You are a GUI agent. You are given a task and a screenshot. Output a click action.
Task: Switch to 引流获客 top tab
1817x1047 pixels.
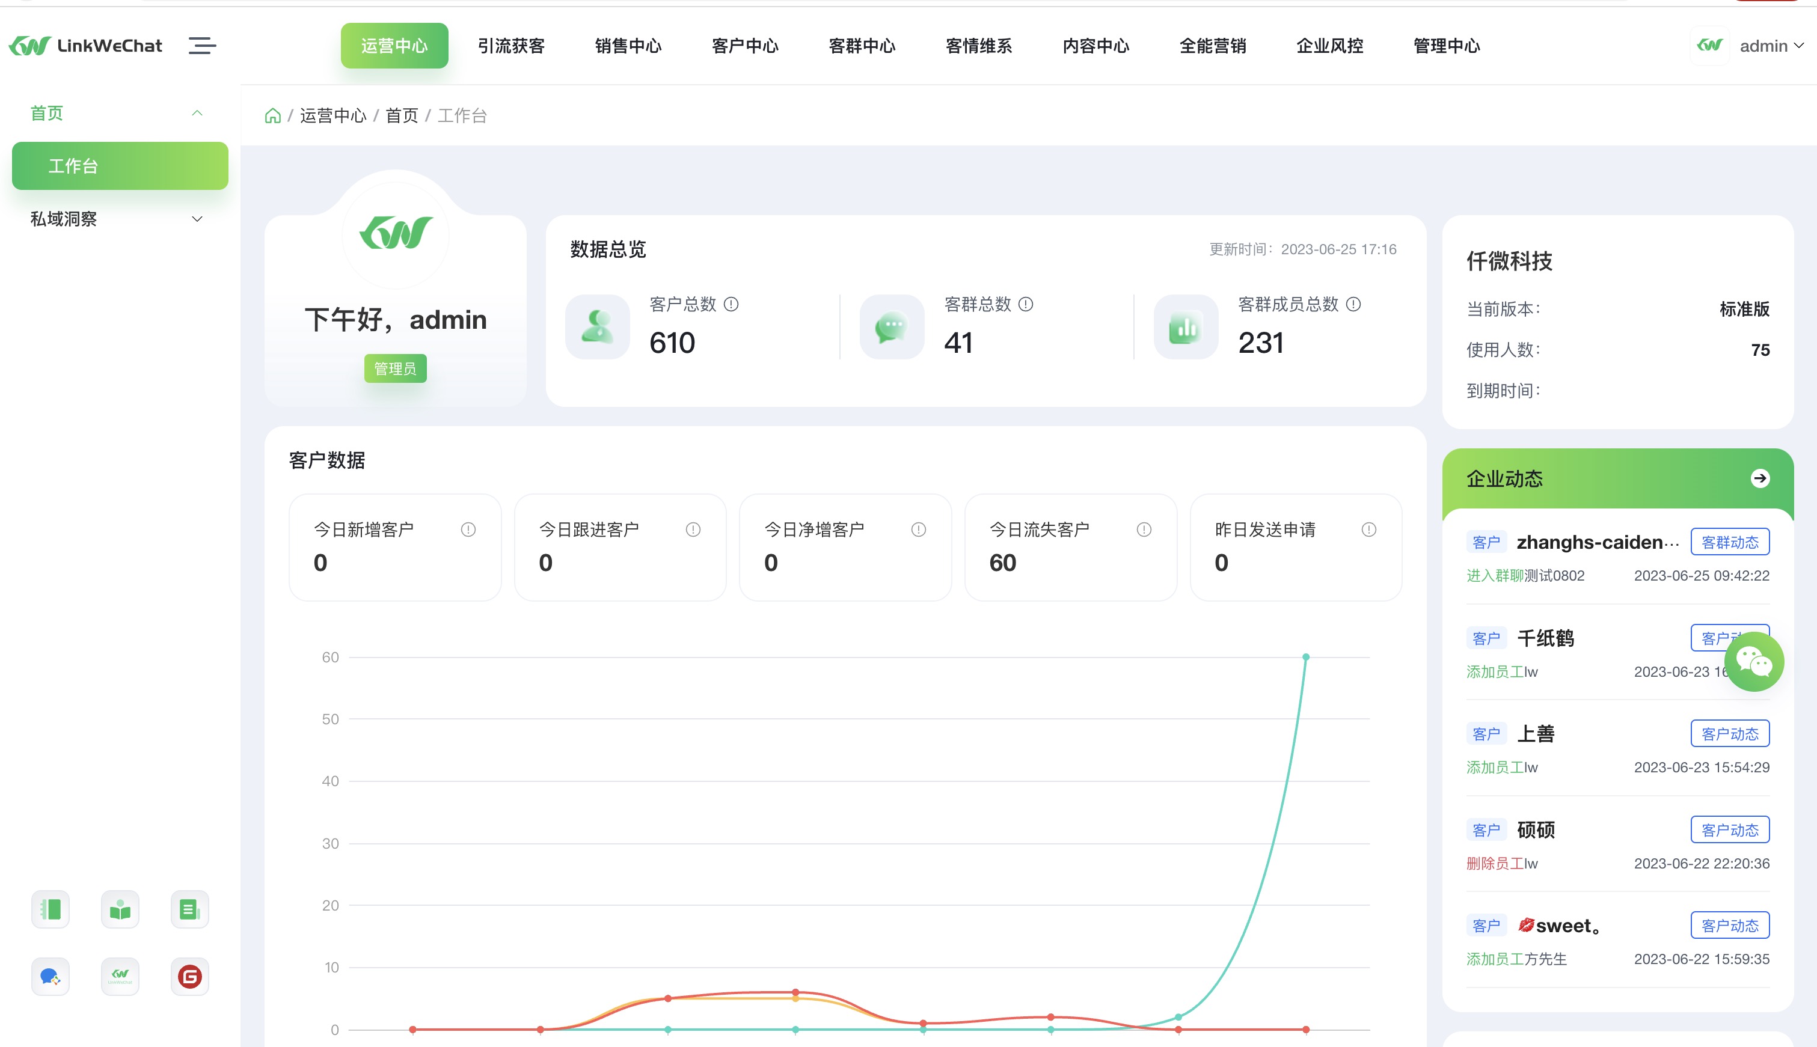point(512,46)
